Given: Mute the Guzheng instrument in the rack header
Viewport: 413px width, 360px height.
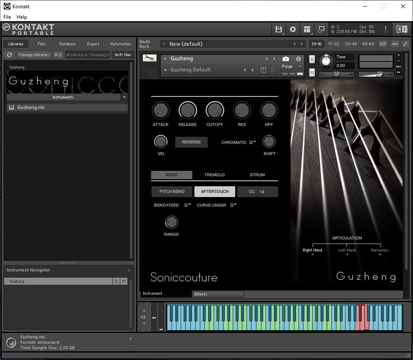Looking at the screenshot, I should 312,72.
